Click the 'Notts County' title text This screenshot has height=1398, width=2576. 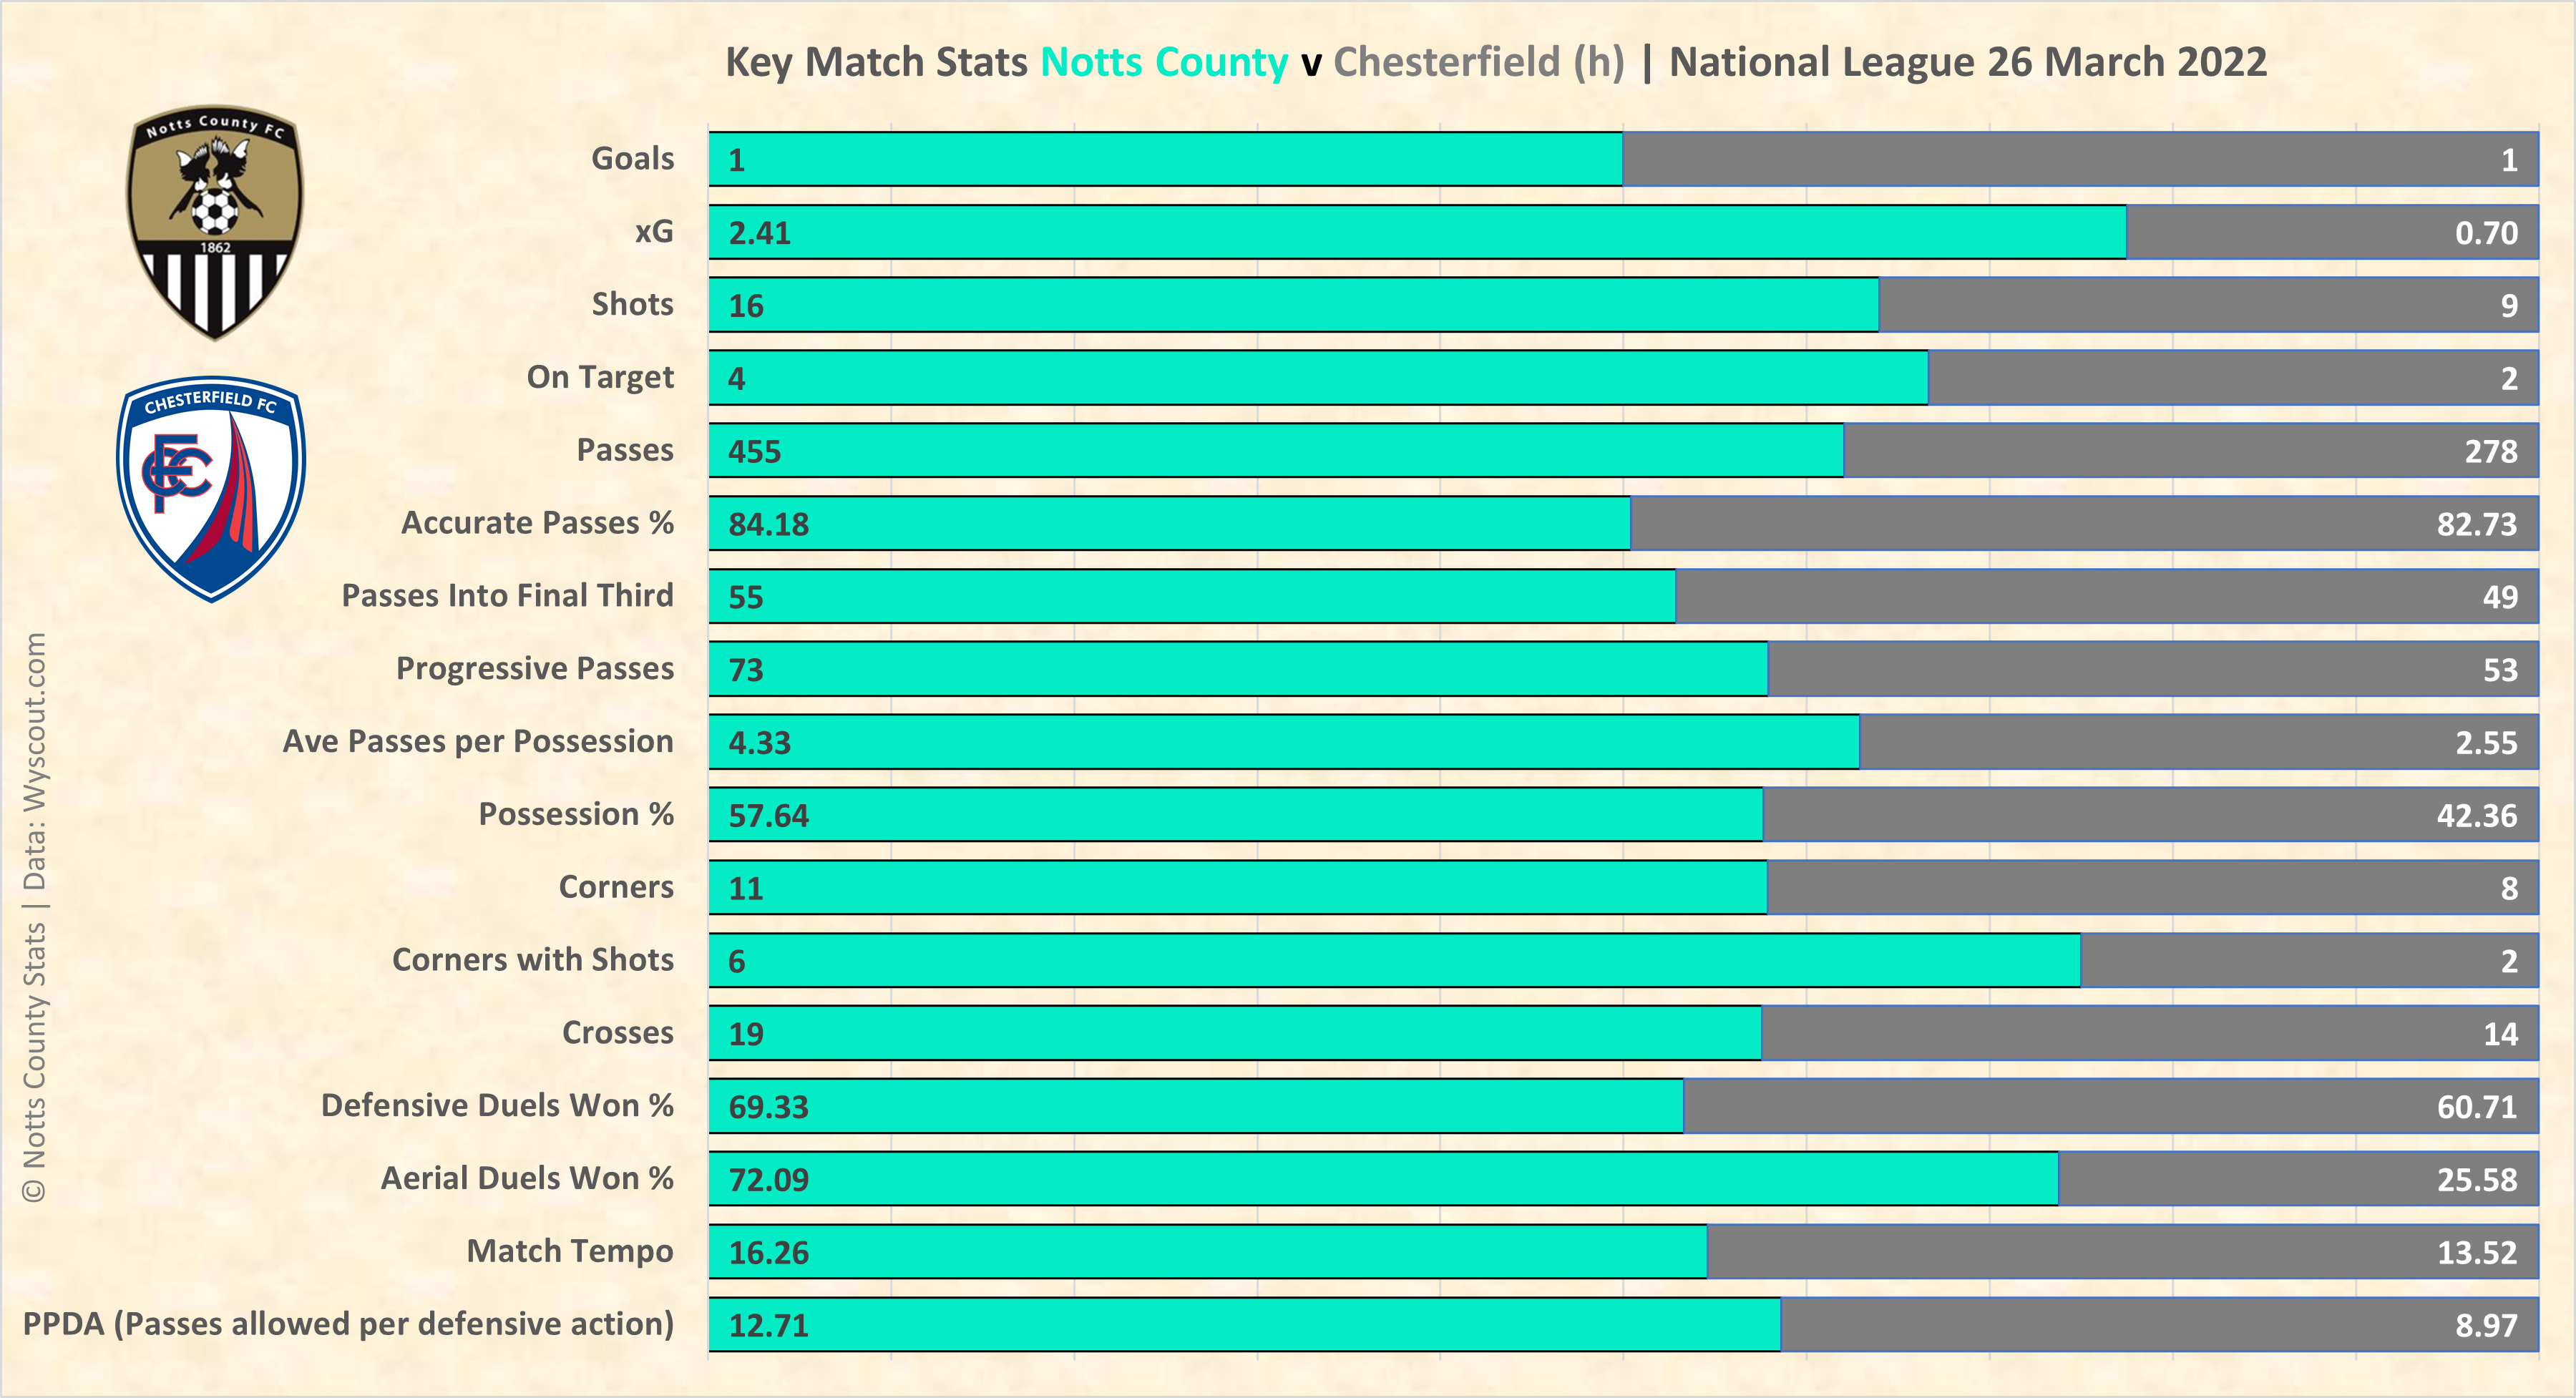coord(1164,62)
